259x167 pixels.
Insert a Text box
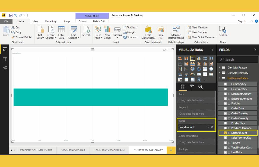pos(130,27)
